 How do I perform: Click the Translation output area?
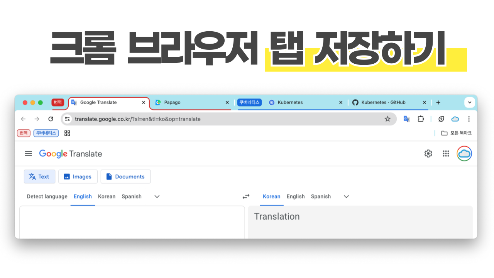point(360,222)
